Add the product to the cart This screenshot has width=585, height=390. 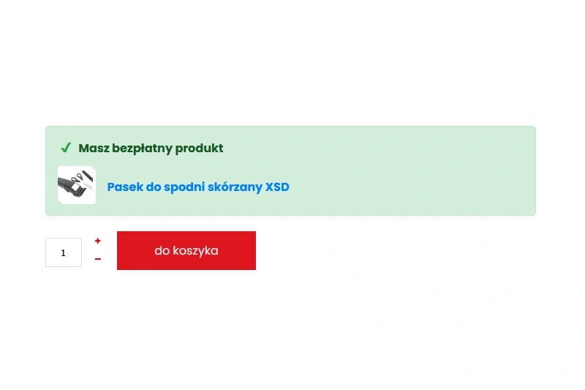186,250
